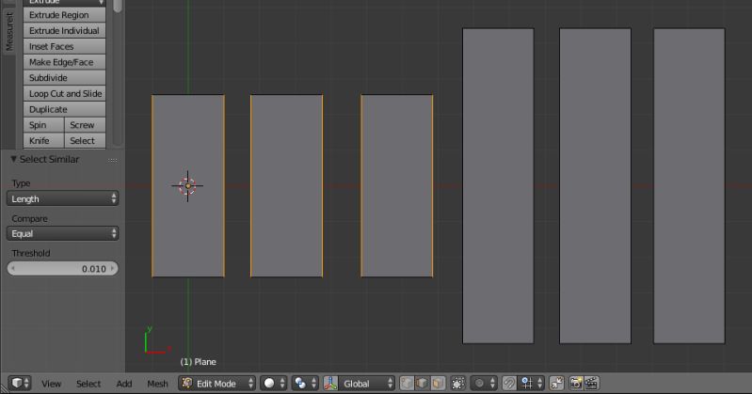
Task: Click the Threshold slider field 0.010
Action: click(62, 268)
